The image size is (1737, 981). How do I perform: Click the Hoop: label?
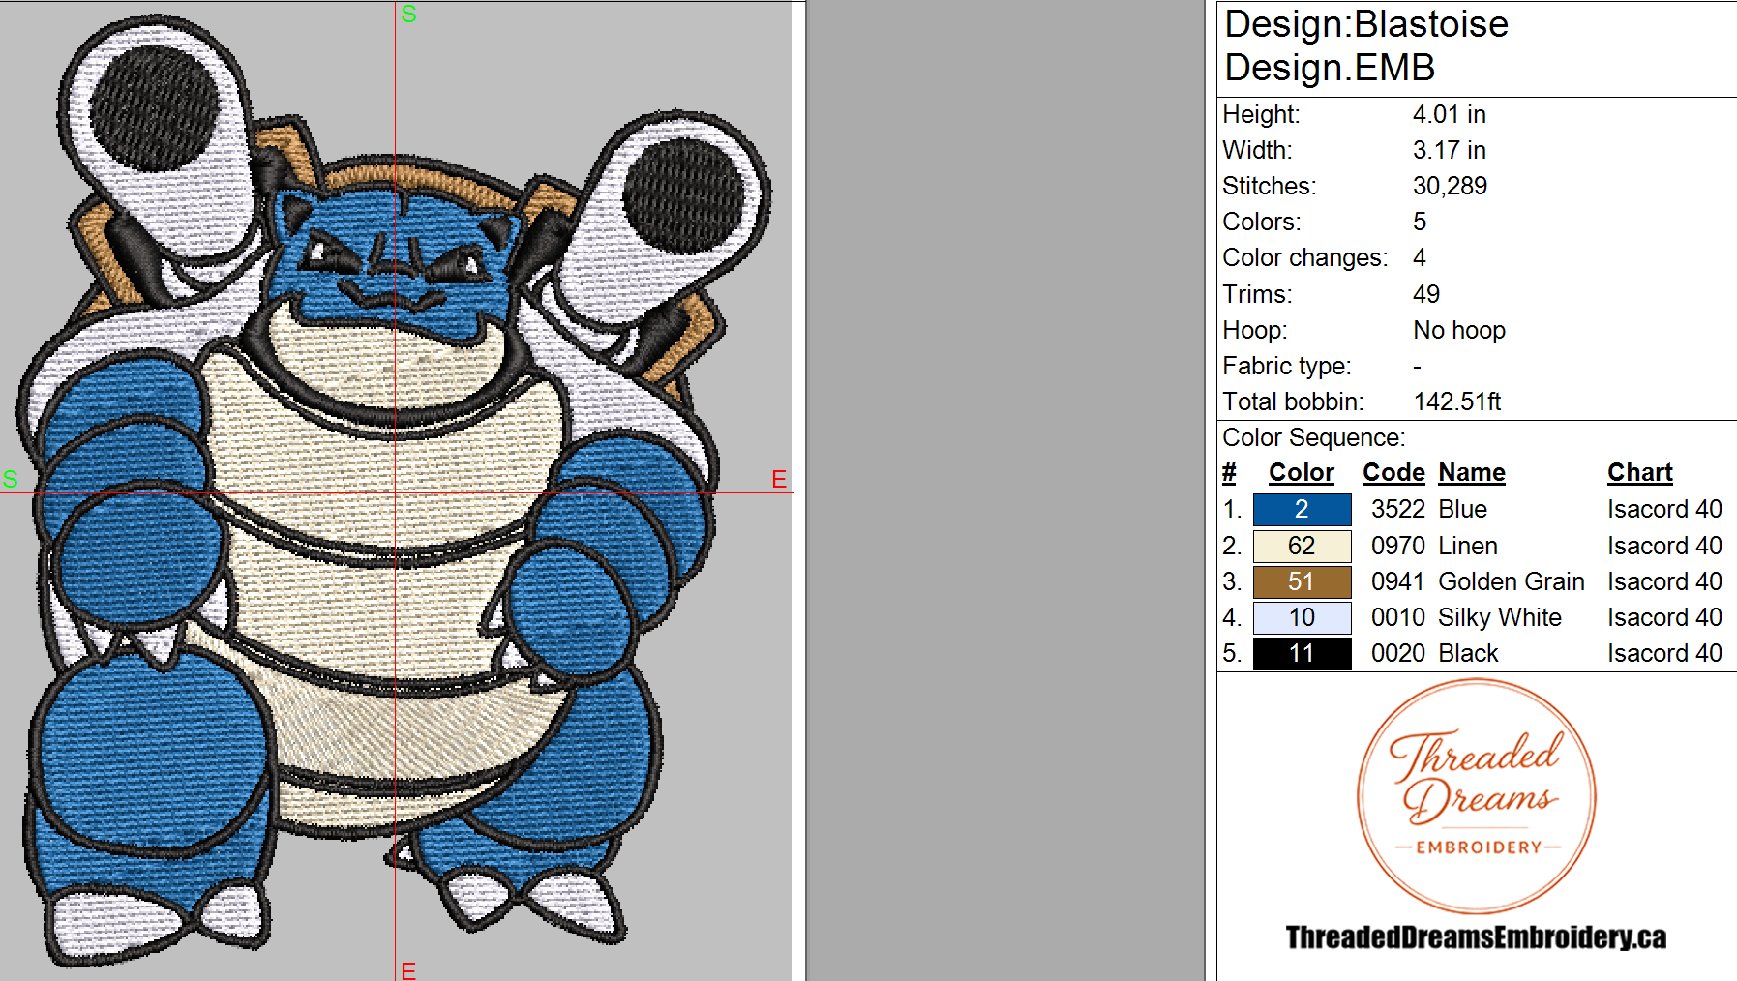pos(1255,330)
